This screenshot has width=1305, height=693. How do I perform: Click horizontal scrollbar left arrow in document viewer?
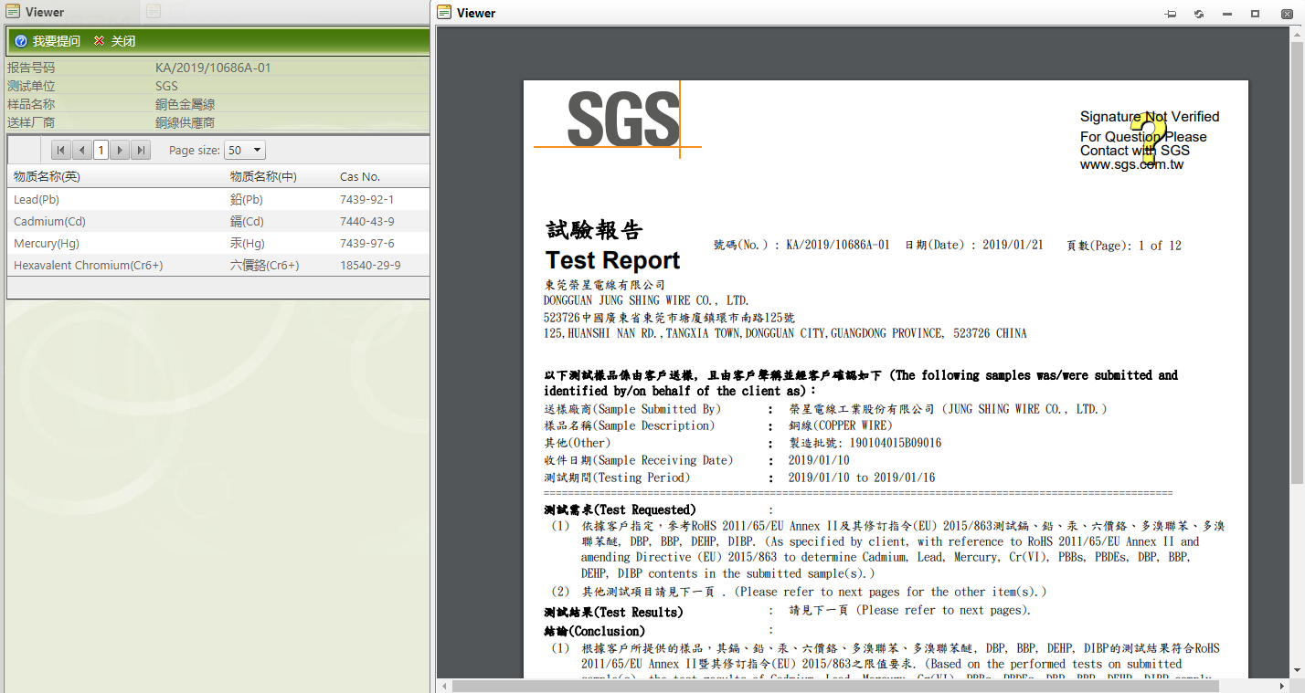point(443,686)
